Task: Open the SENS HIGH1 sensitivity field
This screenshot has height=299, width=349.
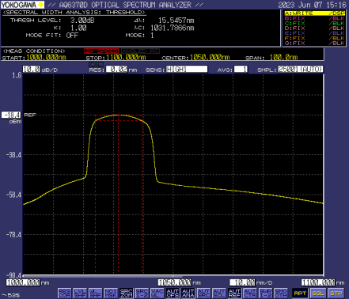Action: point(187,70)
